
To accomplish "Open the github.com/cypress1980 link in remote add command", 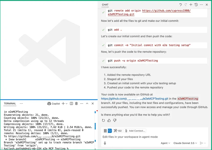I will (x=149, y=12).
